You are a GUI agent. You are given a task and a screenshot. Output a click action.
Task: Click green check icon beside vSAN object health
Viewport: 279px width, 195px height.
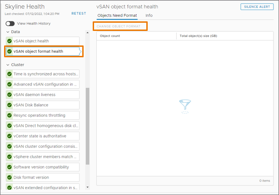pos(10,41)
